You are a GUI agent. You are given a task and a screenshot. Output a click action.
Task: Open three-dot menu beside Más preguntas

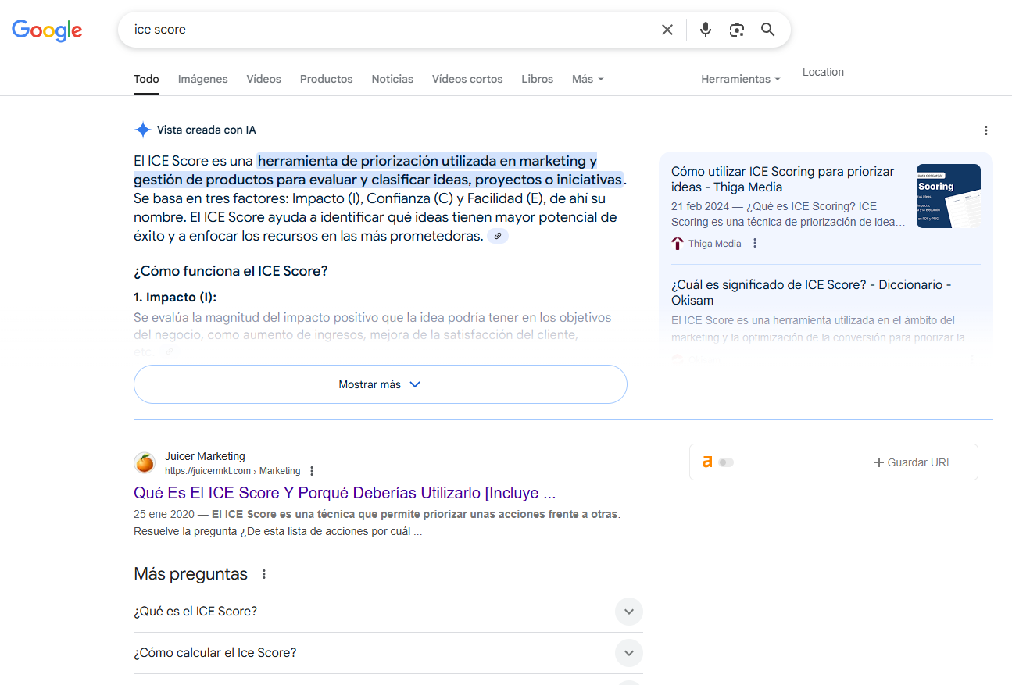coord(264,574)
